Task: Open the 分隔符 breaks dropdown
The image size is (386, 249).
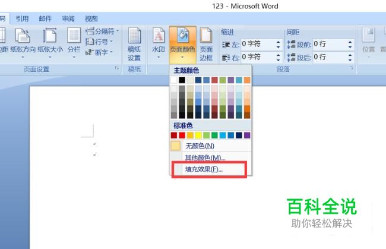Action: coord(102,31)
